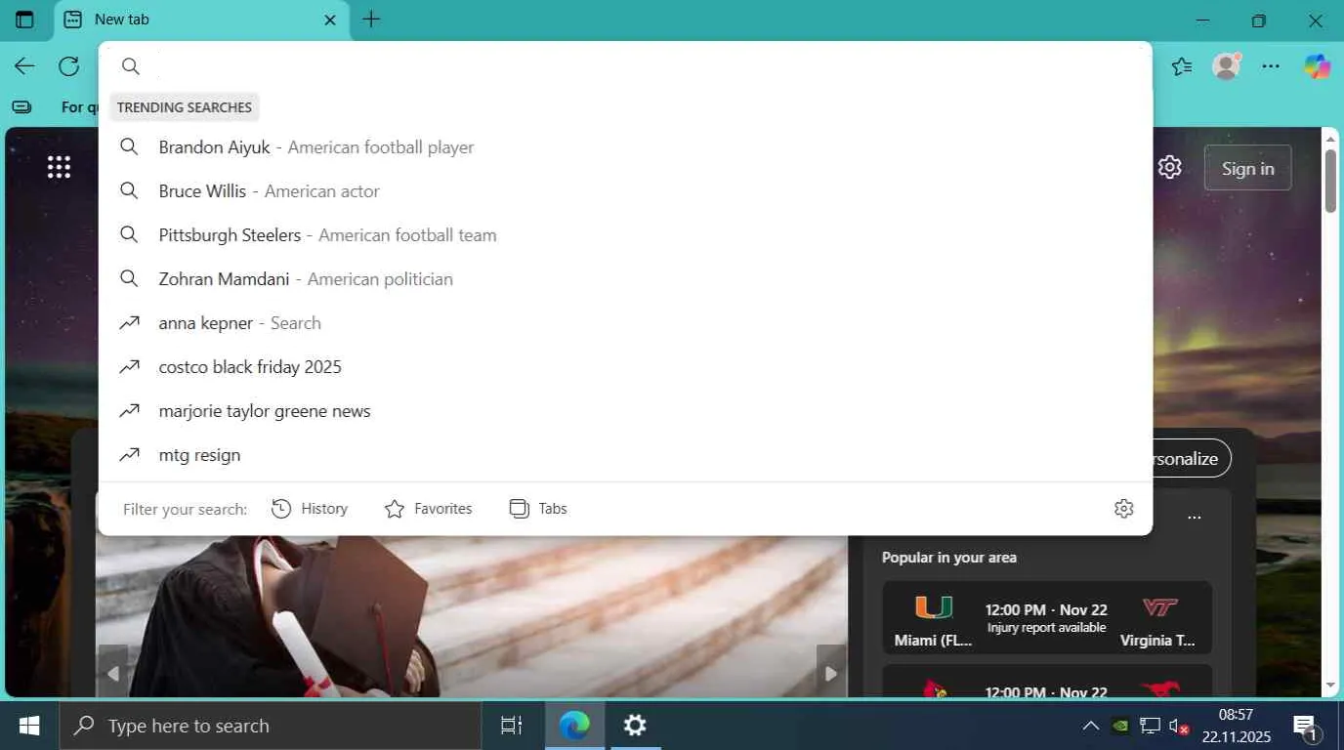Choose mtg resign trending suggestion
The width and height of the screenshot is (1344, 750).
(625, 455)
